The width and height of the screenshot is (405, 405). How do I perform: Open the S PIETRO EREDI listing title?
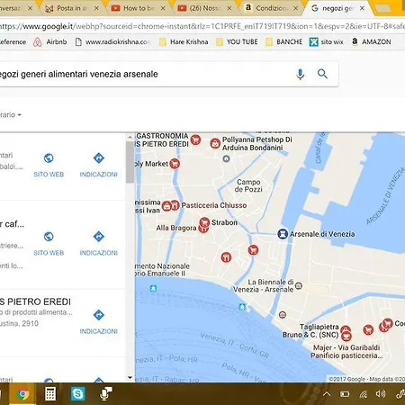(35, 301)
